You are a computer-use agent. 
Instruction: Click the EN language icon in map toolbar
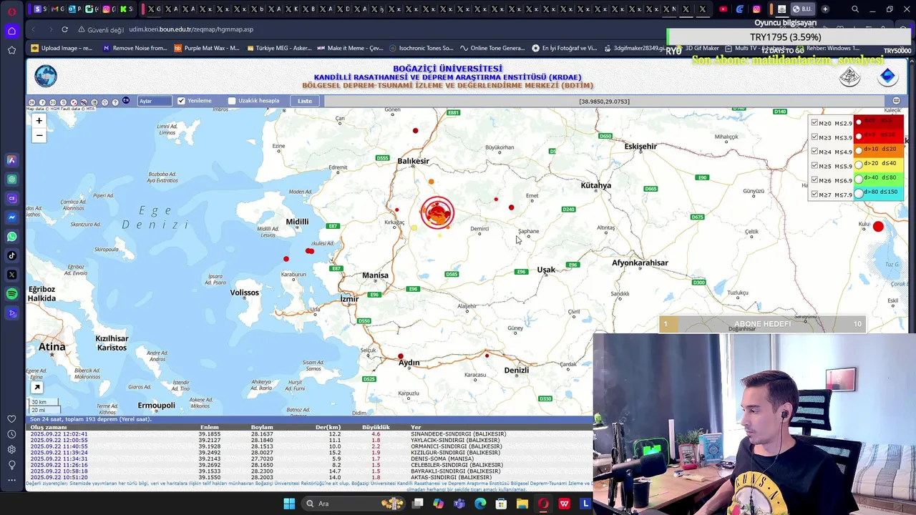click(x=126, y=101)
